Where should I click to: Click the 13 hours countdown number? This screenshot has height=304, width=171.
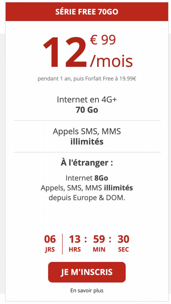[x=75, y=239]
